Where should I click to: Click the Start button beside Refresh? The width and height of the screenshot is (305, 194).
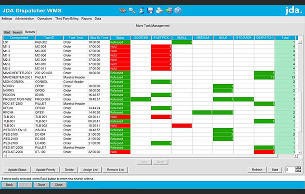(275, 170)
